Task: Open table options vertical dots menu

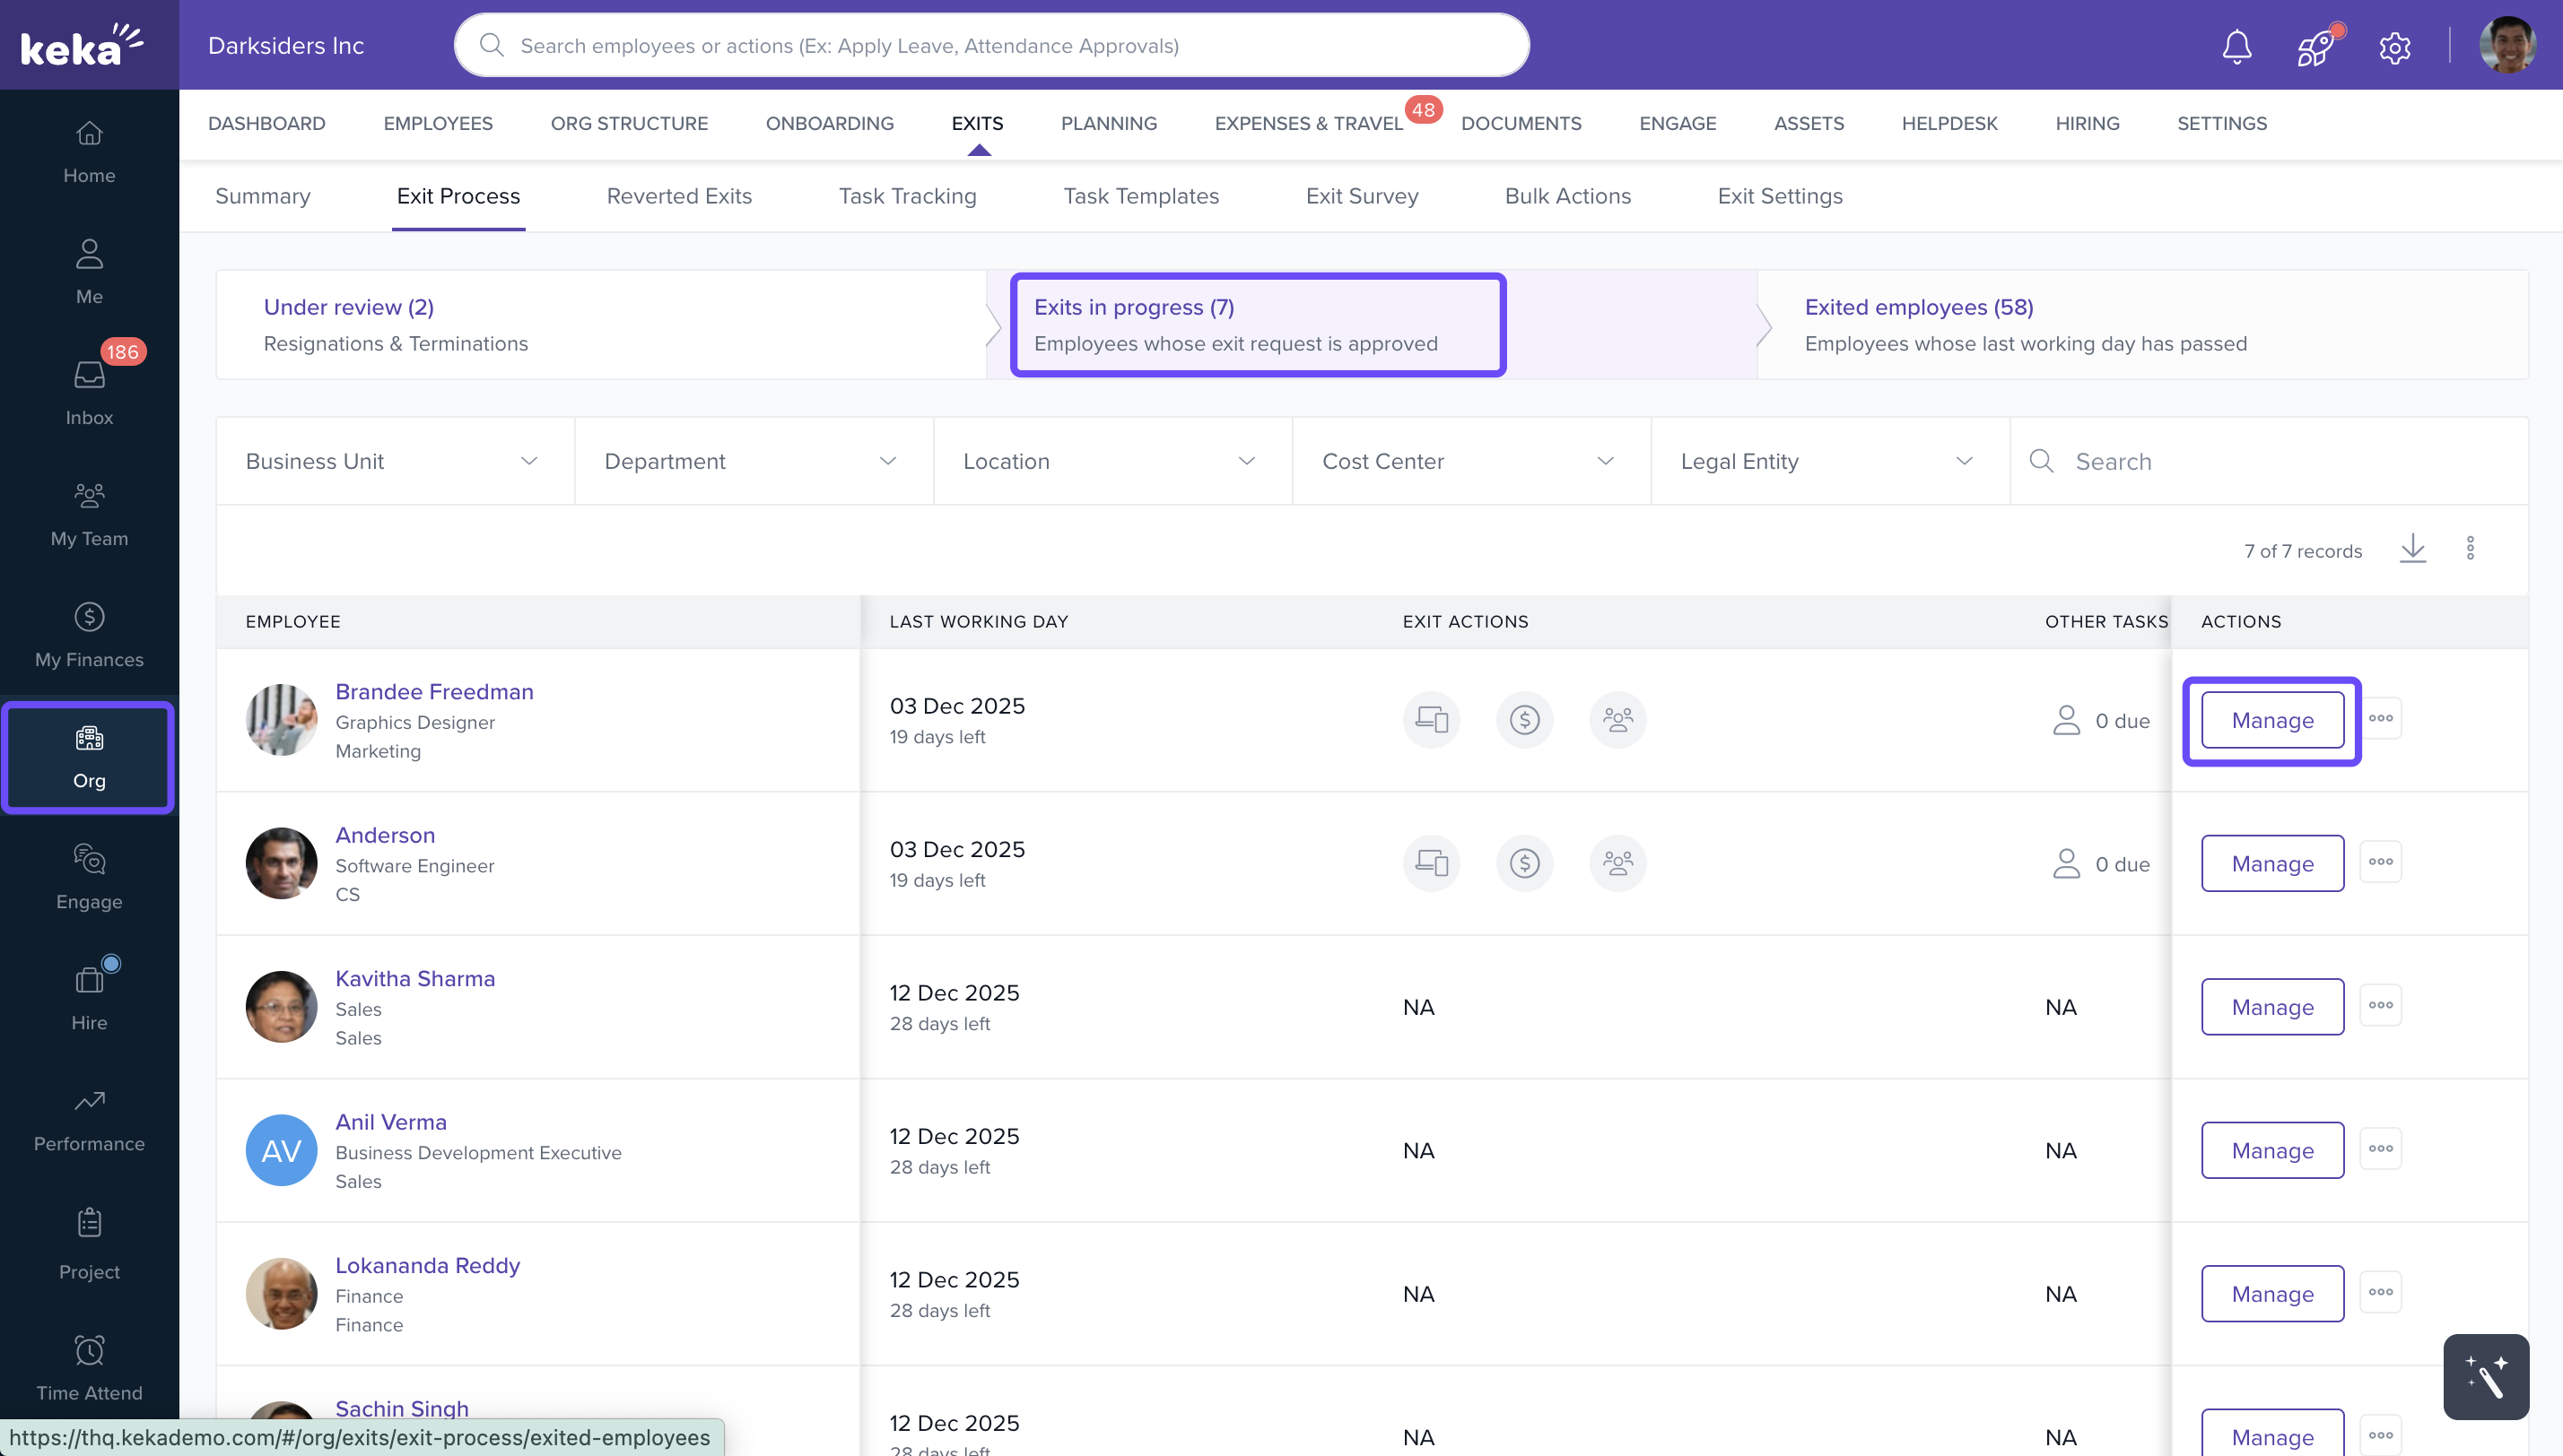Action: 2470,548
